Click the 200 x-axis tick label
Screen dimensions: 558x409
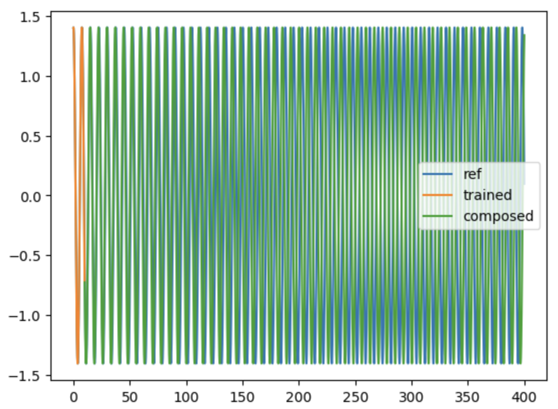299,393
